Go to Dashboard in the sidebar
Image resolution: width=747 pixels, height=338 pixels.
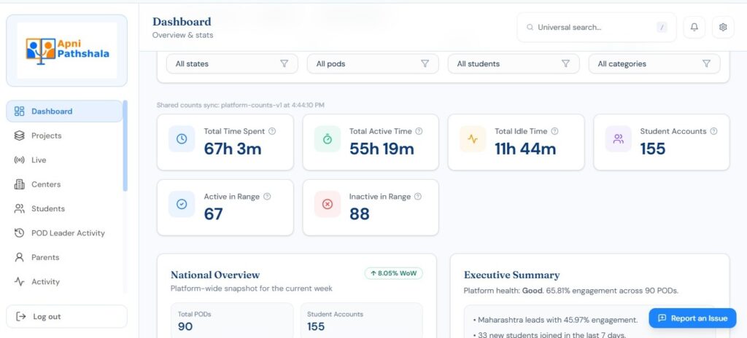pyautogui.click(x=64, y=111)
